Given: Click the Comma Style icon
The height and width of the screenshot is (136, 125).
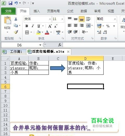Looking at the screenshot, I should [114, 26].
